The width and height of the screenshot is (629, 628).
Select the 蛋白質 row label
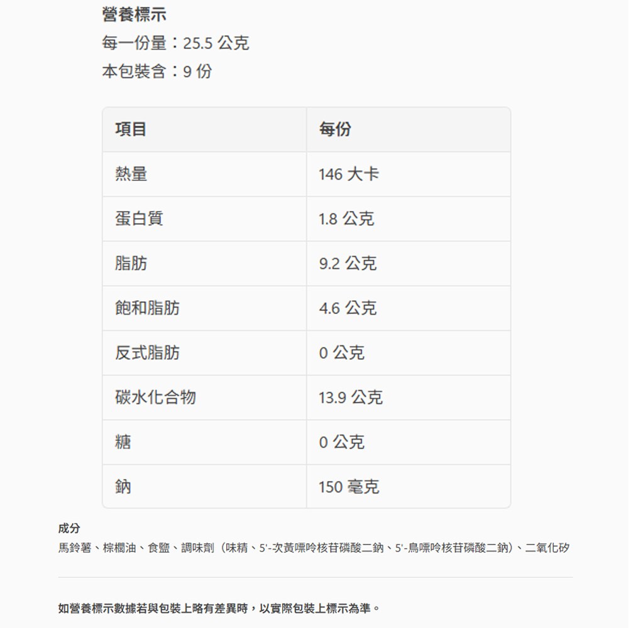[139, 219]
